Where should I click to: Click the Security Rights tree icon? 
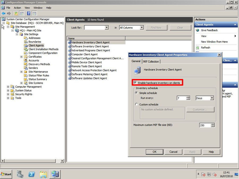click(x=12, y=94)
